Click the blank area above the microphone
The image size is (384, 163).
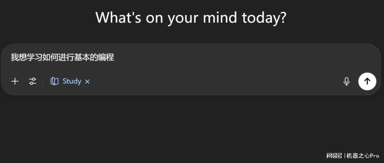[x=346, y=61]
